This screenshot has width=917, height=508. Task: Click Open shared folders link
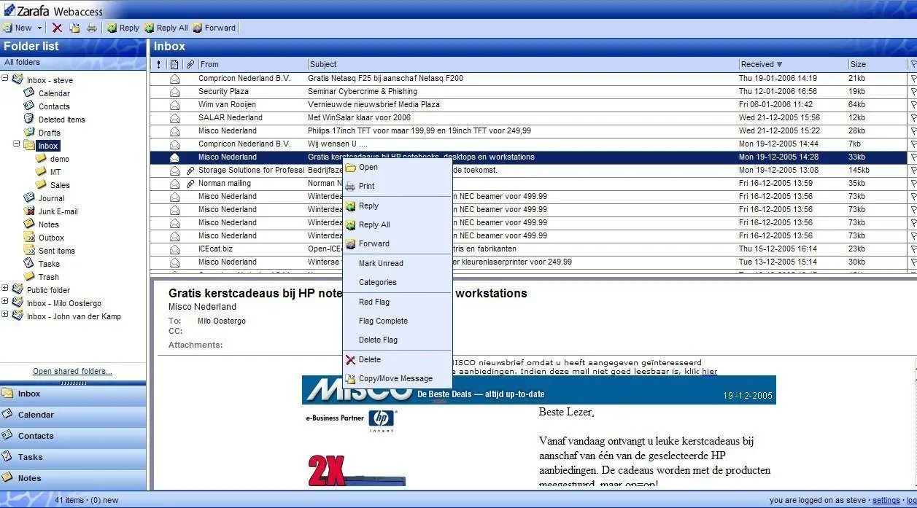coord(72,371)
